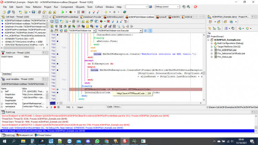Switch to the History view tab
The height and width of the screenshot is (145, 258).
[117, 107]
